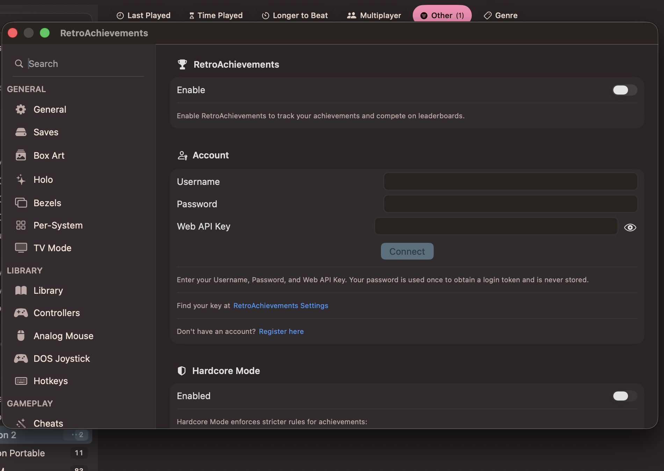The image size is (664, 471).
Task: Focus the Password input field
Action: click(511, 204)
